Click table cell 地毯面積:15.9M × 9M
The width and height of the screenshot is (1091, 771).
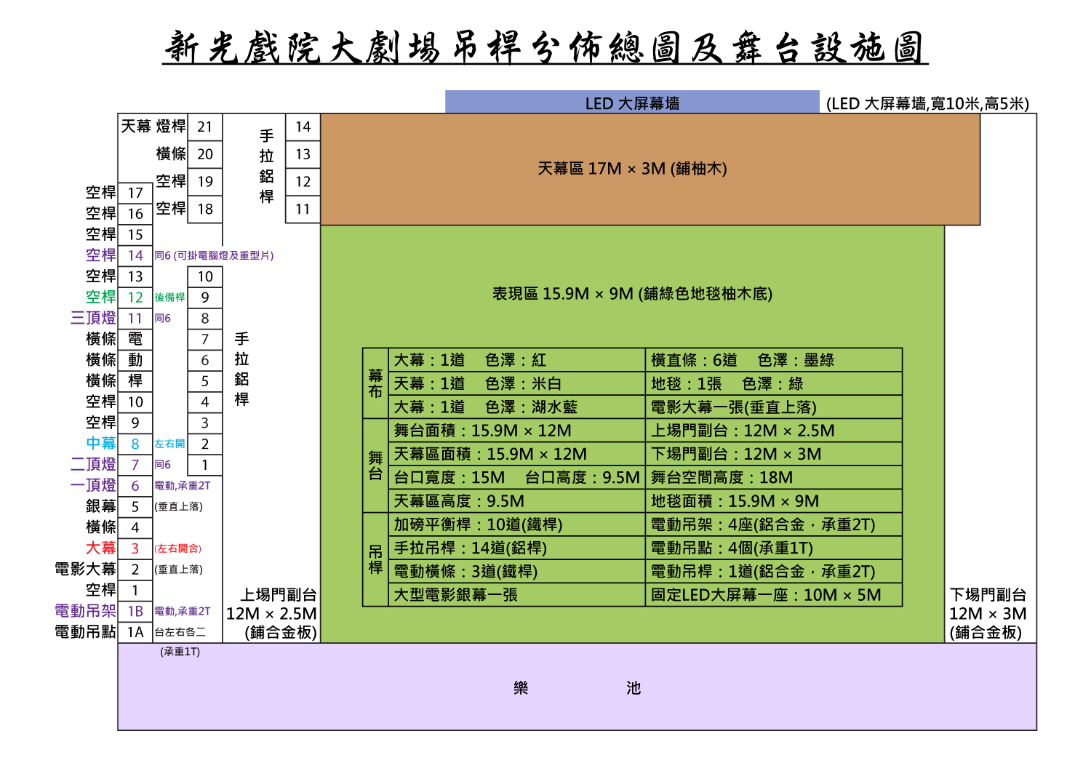point(774,501)
